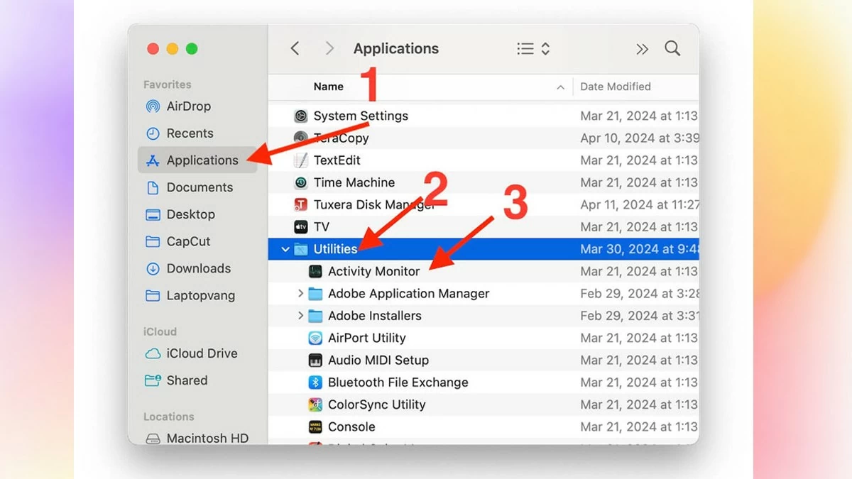Navigate back using the back arrow
Screen dimensions: 852x479
point(295,48)
